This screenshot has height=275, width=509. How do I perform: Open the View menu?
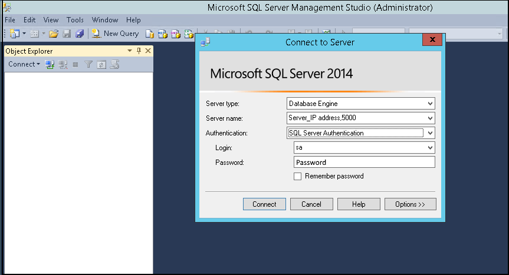click(x=51, y=20)
